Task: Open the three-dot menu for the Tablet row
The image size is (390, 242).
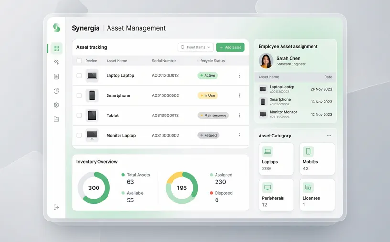Action: pos(239,116)
